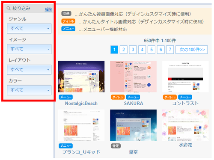Open the イメージ dropdown

coord(29,49)
